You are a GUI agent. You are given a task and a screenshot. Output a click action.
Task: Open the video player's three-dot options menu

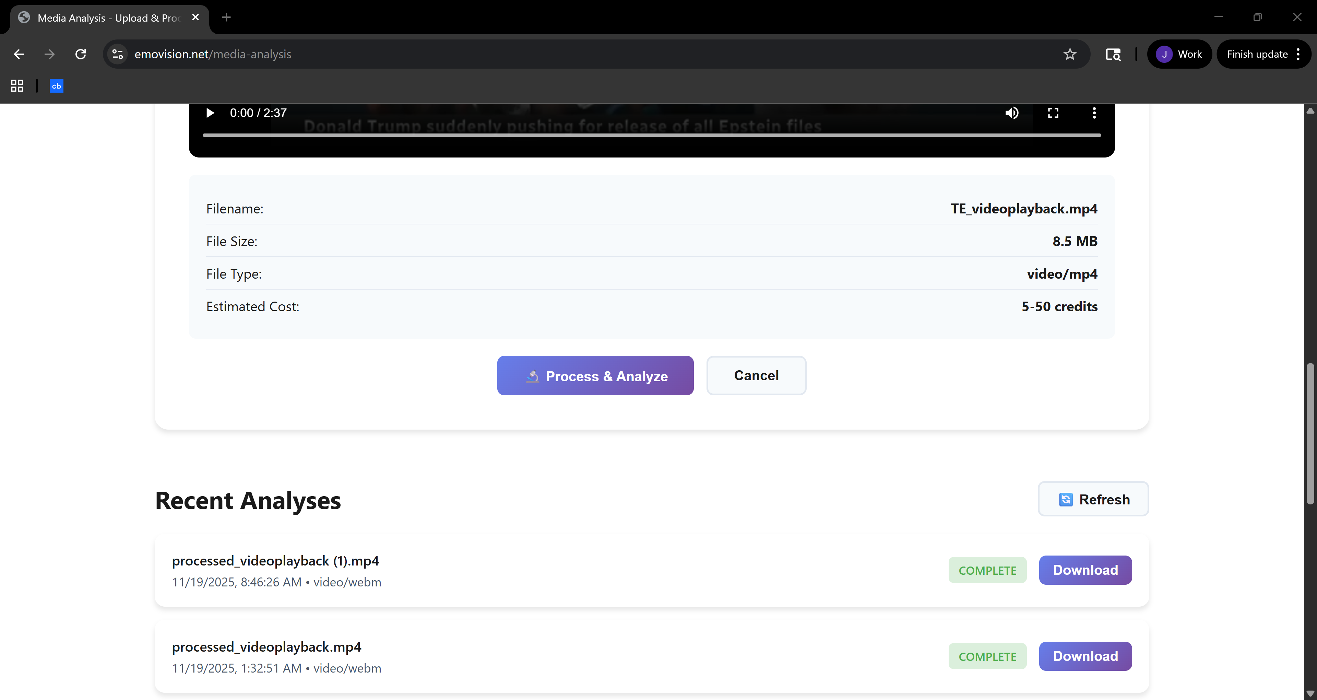[x=1094, y=113]
